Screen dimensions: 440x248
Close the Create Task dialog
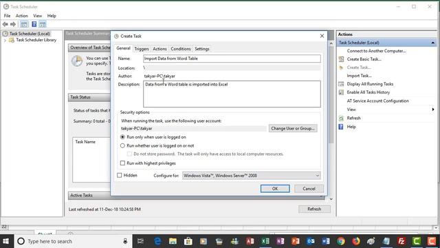(322, 36)
